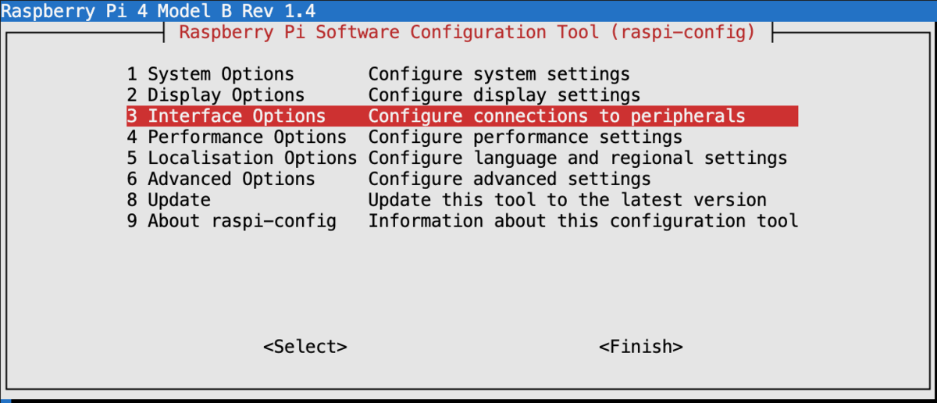937x403 pixels.
Task: Click the "Configure connections to peripherals" description
Action: 557,116
